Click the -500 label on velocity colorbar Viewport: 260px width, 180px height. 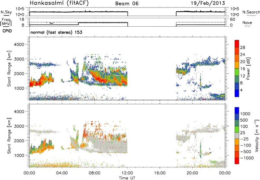click(246, 152)
